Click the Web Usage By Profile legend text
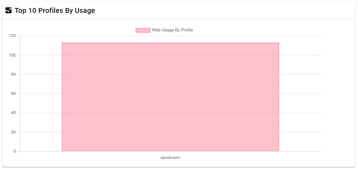This screenshot has width=358, height=169. click(173, 30)
